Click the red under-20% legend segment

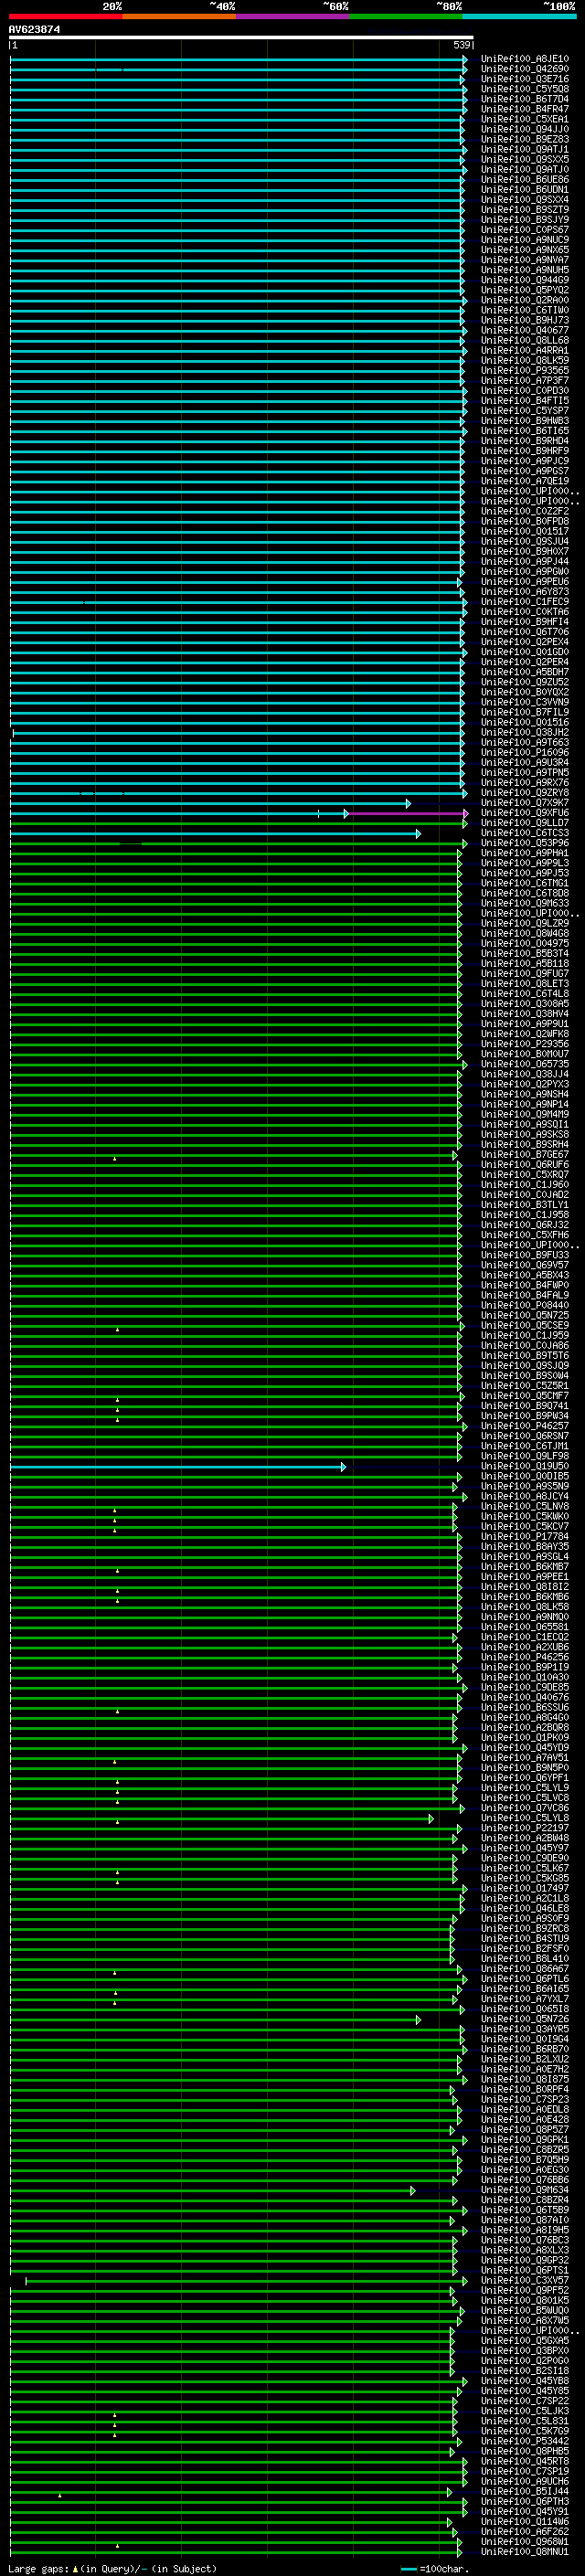click(65, 16)
